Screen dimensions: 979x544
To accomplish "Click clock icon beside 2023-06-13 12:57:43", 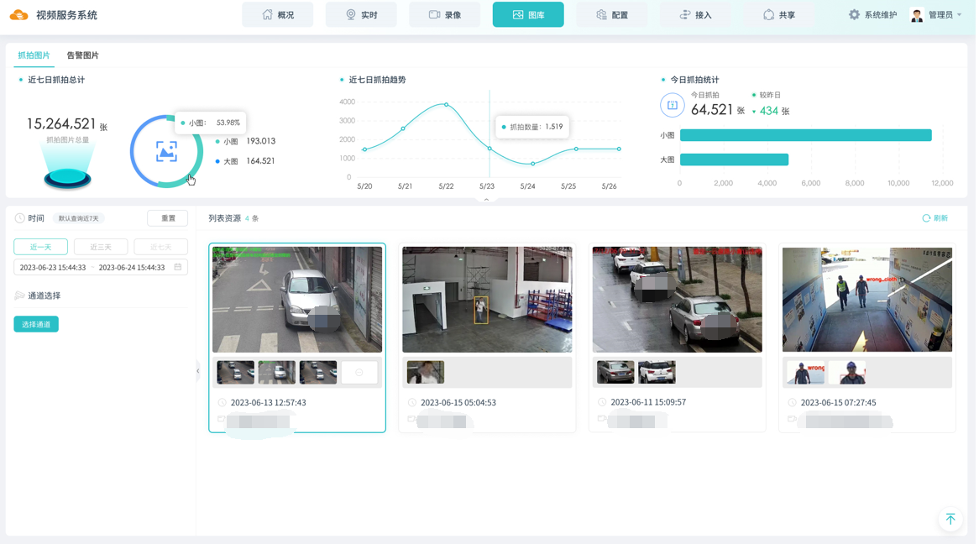I will (x=222, y=403).
